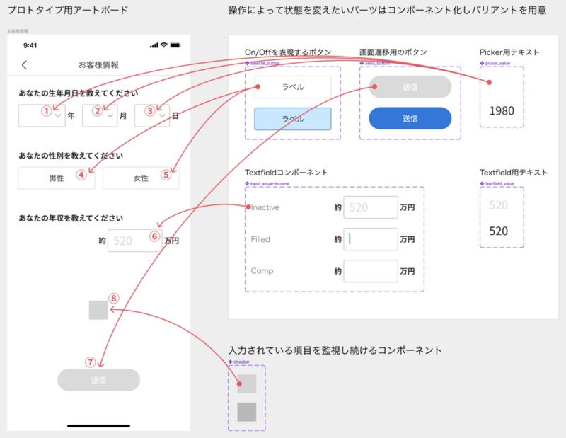Click the heading あなたの年収を教えてください
566x438 pixels.
[x=71, y=218]
